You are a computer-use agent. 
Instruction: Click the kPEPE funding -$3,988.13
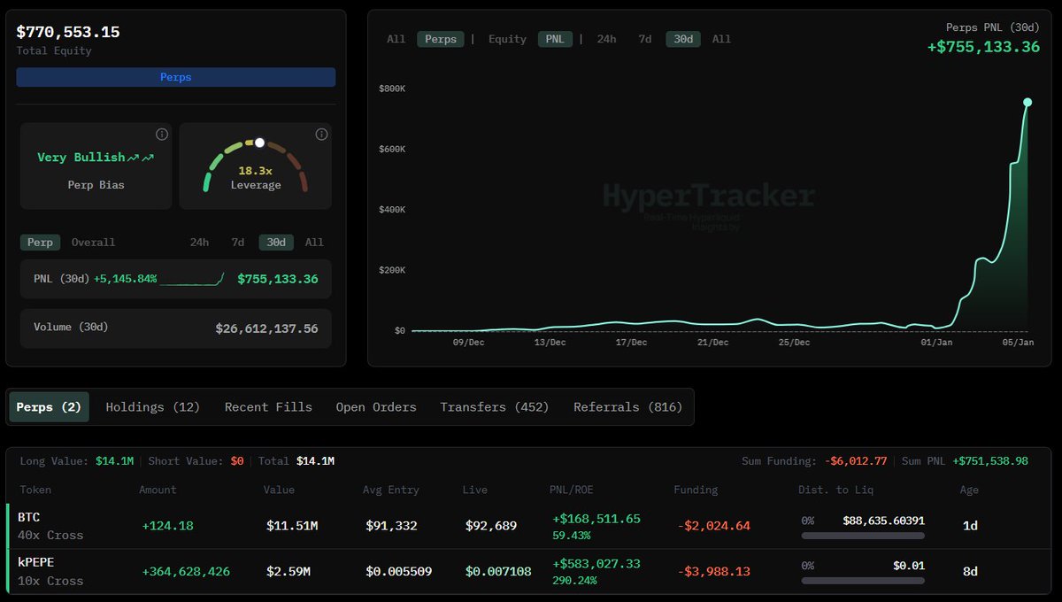713,572
